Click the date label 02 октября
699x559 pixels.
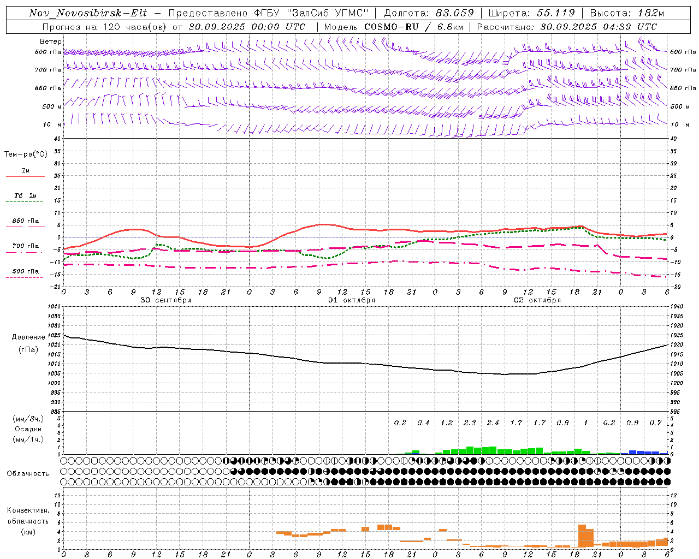(537, 300)
